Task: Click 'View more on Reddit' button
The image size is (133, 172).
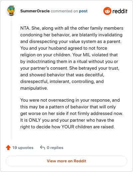Action: [x=66, y=161]
